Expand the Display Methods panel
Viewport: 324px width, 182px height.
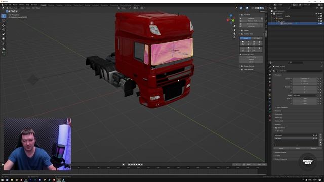tap(249, 66)
